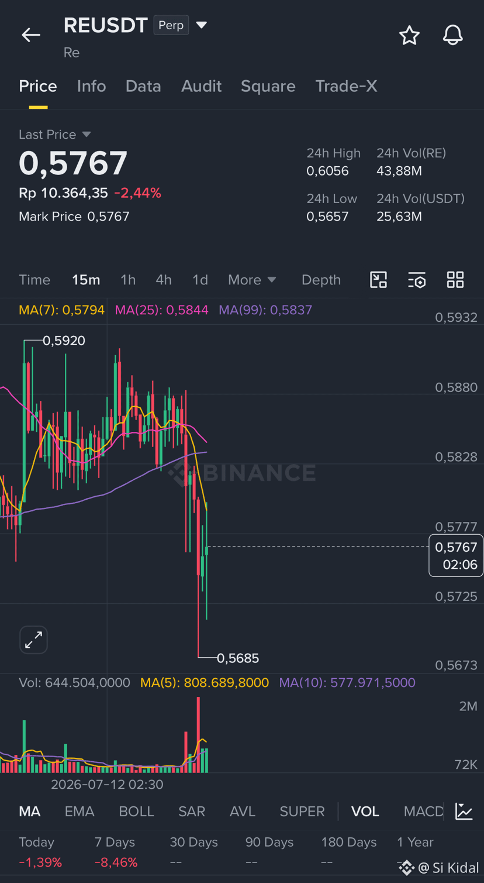Tap the current price tag 0,5767
Viewport: 484px width, 883px height.
click(x=456, y=555)
